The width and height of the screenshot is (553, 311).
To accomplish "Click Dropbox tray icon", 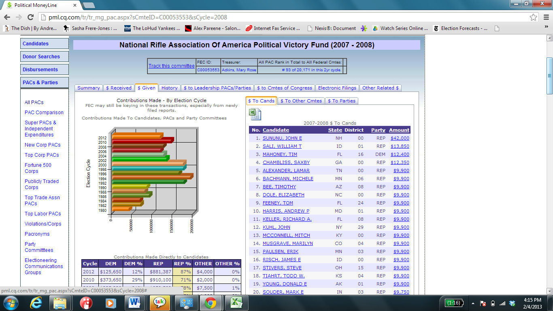I will 512,303.
